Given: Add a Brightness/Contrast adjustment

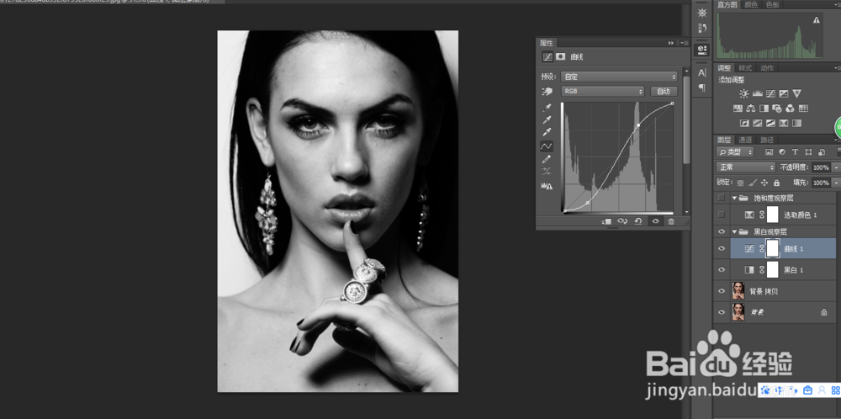Looking at the screenshot, I should click(x=744, y=94).
